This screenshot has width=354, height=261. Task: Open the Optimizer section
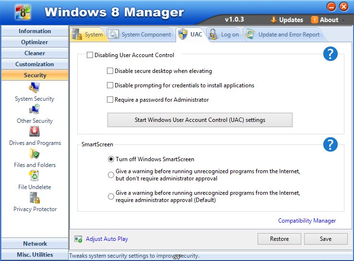coord(35,42)
